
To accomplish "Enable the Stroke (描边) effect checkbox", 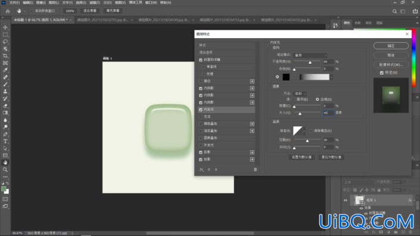I will click(x=201, y=81).
